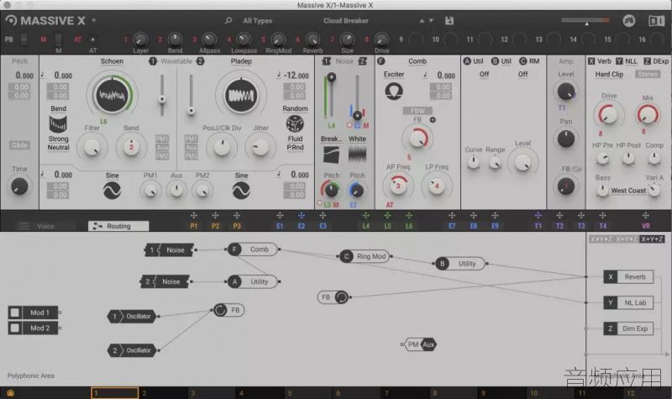Select the Oscillator 2 routing node

[x=132, y=350]
